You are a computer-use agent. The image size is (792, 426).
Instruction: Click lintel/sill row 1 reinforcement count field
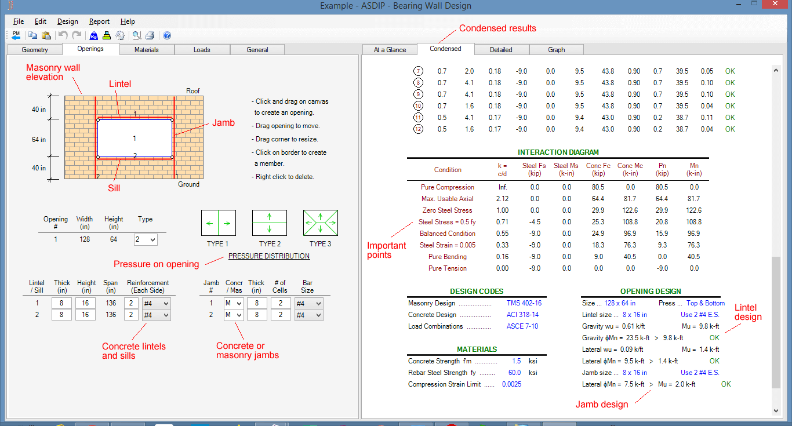[131, 303]
